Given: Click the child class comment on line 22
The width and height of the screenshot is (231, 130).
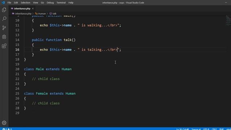Looking at the screenshot, I should [46, 79].
